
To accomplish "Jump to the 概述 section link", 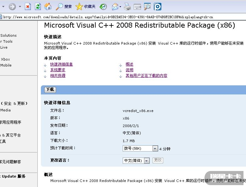I will pos(129,64).
